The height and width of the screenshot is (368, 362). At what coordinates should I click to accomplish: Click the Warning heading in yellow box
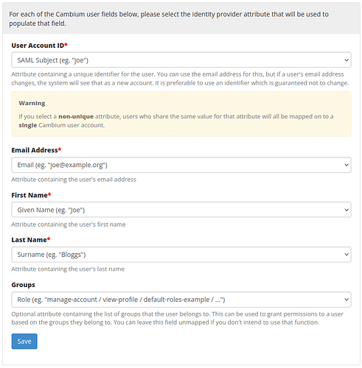[32, 103]
